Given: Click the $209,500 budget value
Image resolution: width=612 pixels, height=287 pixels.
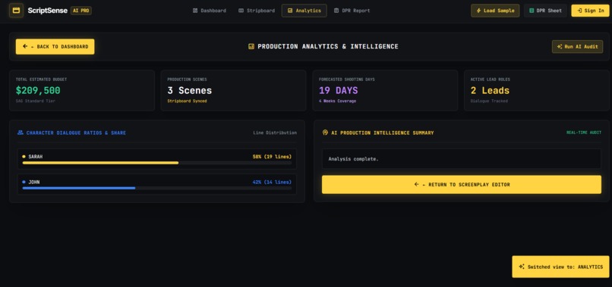Looking at the screenshot, I should click(38, 91).
